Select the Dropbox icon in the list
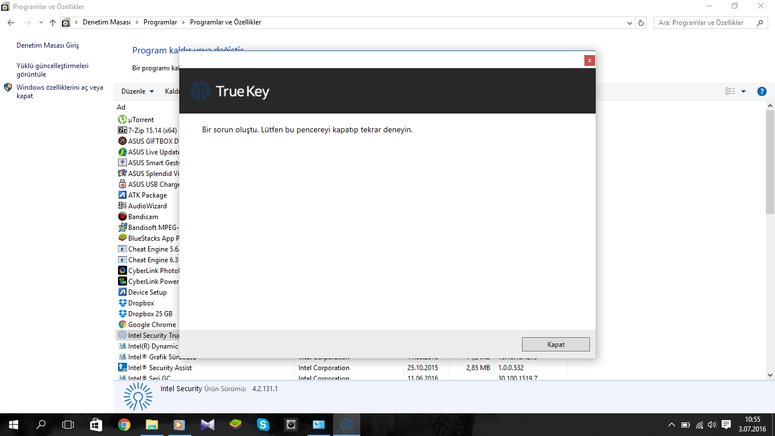This screenshot has height=436, width=775. coord(122,303)
